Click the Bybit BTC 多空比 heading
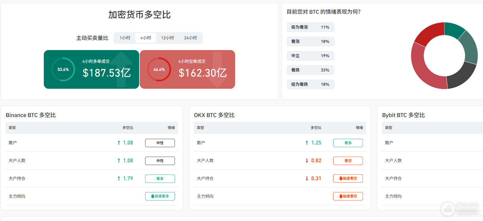Image resolution: width=483 pixels, height=221 pixels. tap(403, 115)
